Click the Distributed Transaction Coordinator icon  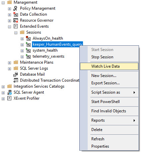tap(16, 80)
